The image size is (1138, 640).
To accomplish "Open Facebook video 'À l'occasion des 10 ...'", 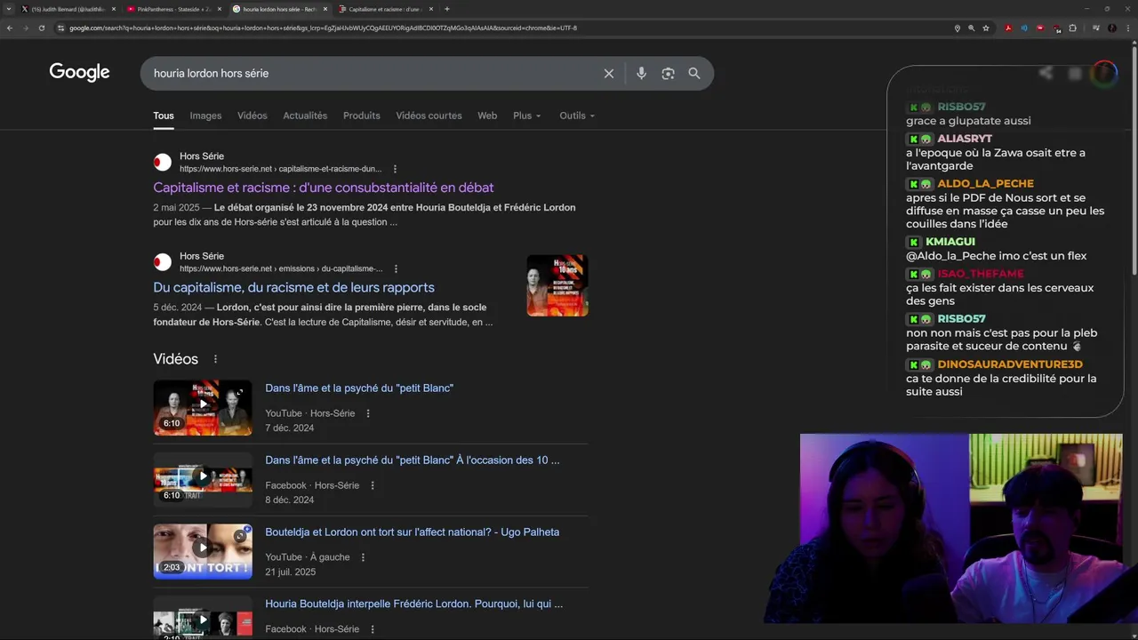I will [x=413, y=460].
